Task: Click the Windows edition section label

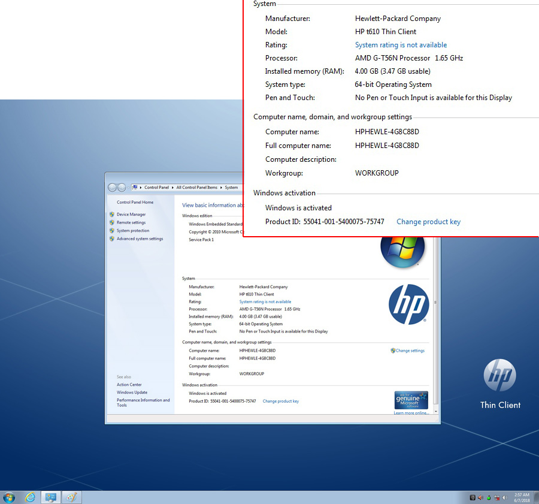Action: pyautogui.click(x=197, y=216)
